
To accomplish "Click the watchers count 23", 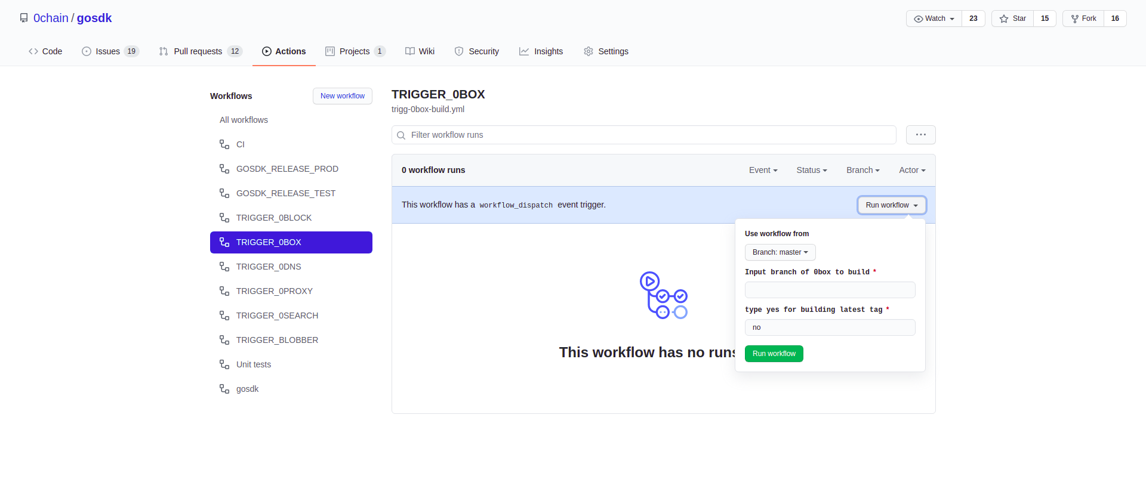I will 974,18.
